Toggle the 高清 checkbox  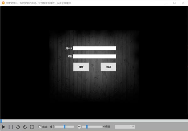pos(40,127)
